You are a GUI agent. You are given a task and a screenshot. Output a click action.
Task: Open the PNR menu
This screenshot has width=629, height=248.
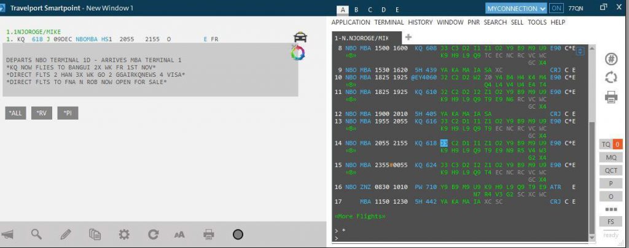coord(474,23)
